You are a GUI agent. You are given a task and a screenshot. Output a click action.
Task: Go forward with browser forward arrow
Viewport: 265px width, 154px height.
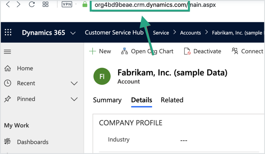pyautogui.click(x=19, y=4)
